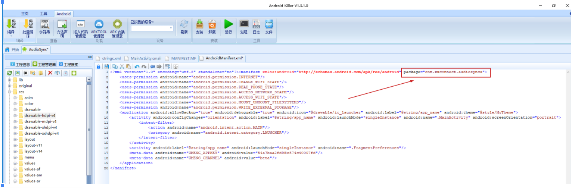Select the values-af folder
The height and width of the screenshot is (188, 571).
pyautogui.click(x=32, y=169)
